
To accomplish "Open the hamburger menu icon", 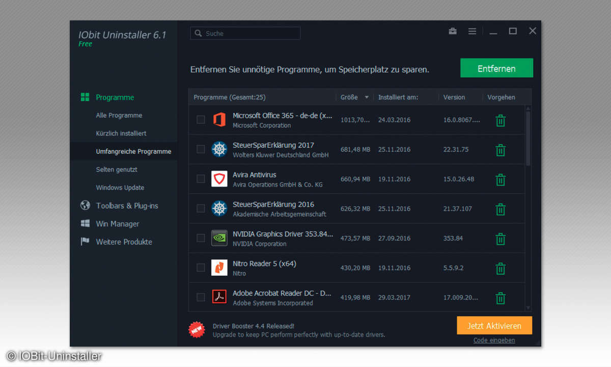I will [473, 31].
